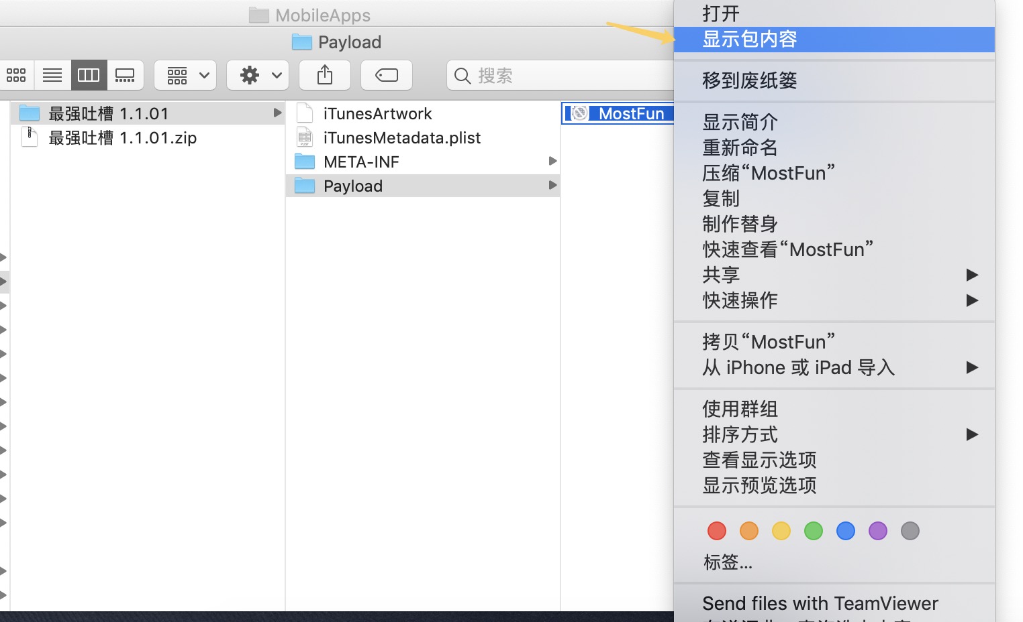Apply the green tag color
The width and height of the screenshot is (1023, 622).
click(813, 530)
